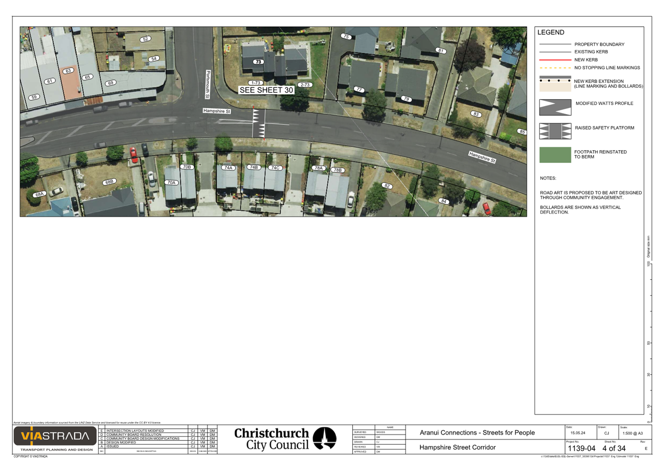Click the Raised Safety Platform legend symbol
The height and width of the screenshot is (470, 665).
pyautogui.click(x=555, y=131)
